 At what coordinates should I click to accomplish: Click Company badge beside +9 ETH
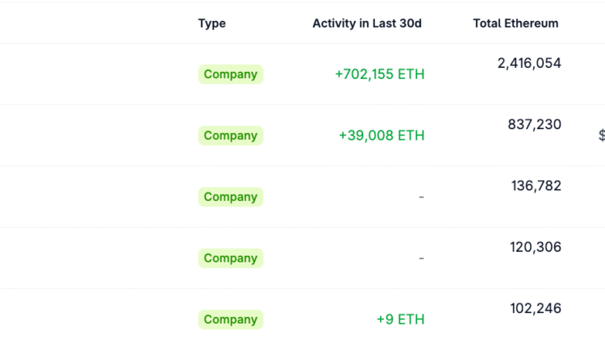[231, 320]
